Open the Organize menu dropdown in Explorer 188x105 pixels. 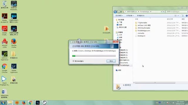tap(119, 16)
